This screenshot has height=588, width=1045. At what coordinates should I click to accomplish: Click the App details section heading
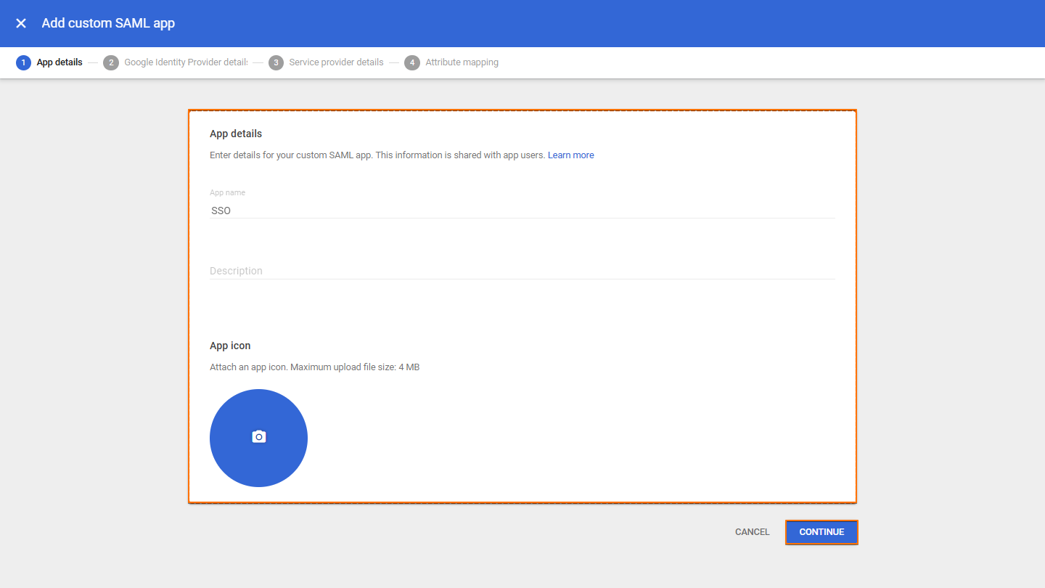[x=235, y=133]
